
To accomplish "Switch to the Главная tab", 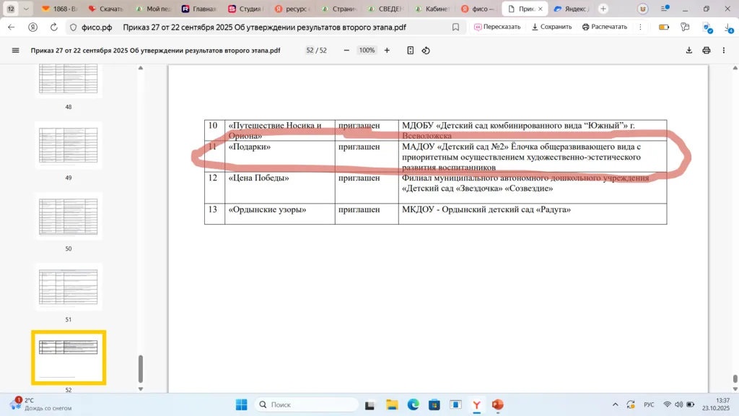I will (x=198, y=9).
